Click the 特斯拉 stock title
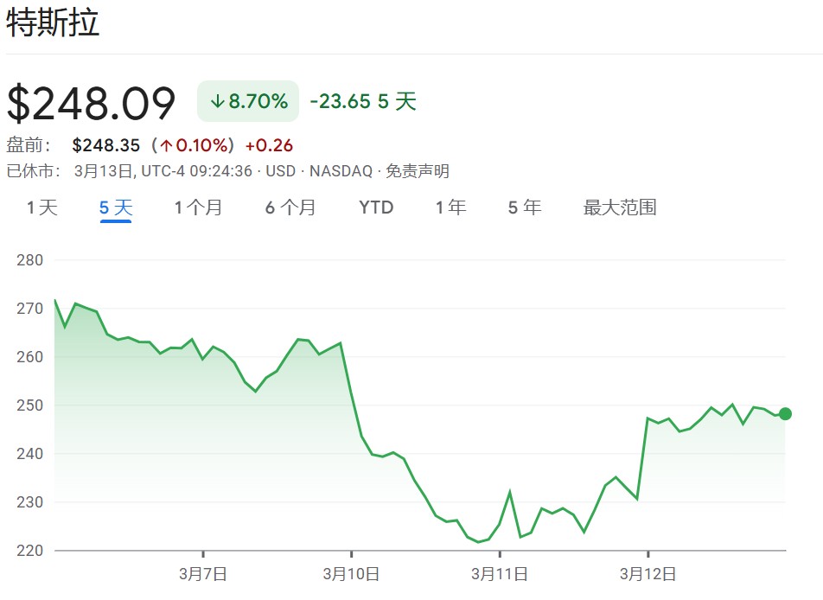823x600 pixels. point(53,23)
